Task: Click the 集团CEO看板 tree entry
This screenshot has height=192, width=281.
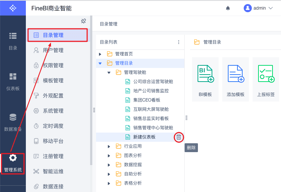Action: [x=147, y=100]
